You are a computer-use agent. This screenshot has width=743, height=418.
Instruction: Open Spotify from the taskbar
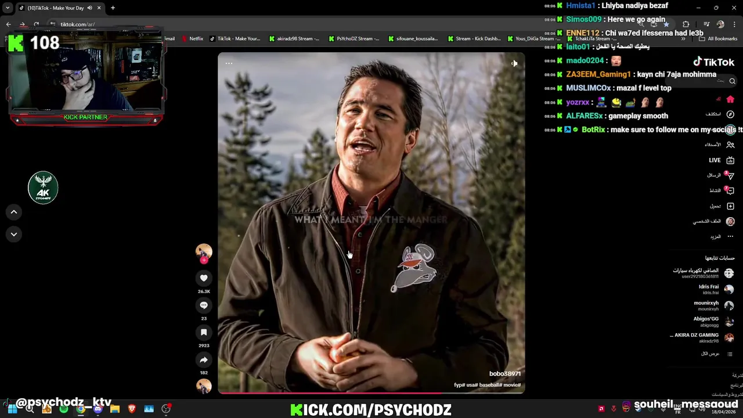click(x=64, y=409)
